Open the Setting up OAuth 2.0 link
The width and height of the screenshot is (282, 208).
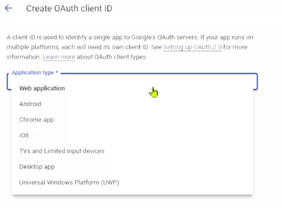(x=192, y=47)
